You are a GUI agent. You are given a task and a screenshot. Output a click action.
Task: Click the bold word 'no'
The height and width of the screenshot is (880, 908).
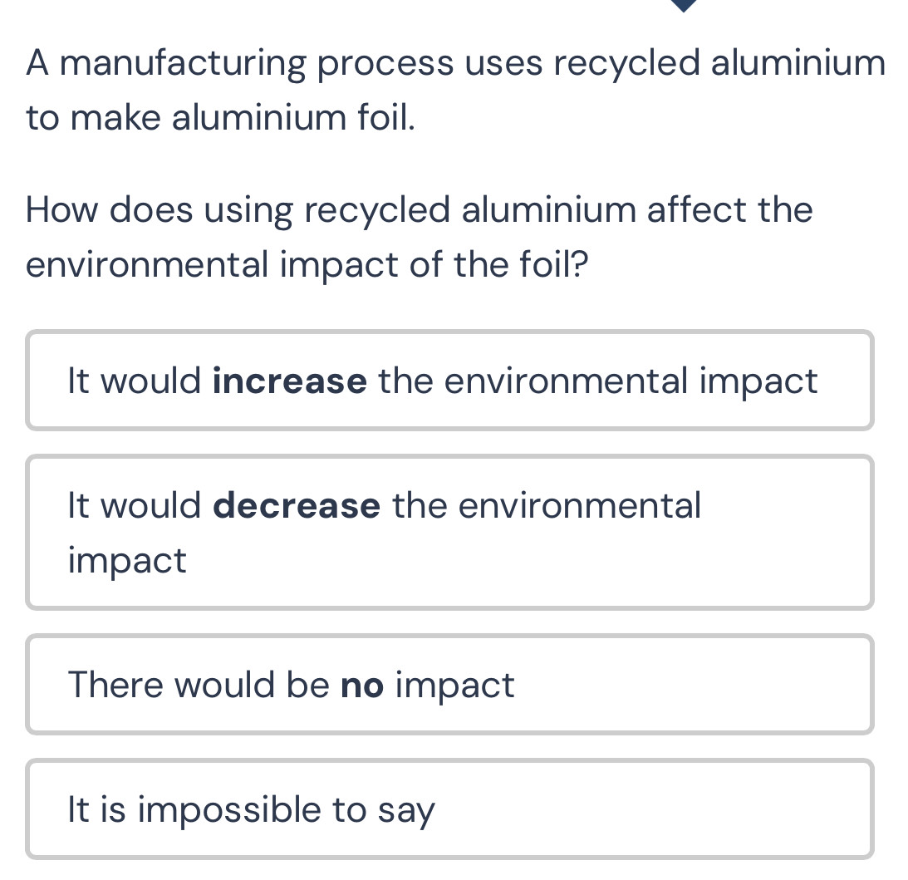click(x=363, y=686)
